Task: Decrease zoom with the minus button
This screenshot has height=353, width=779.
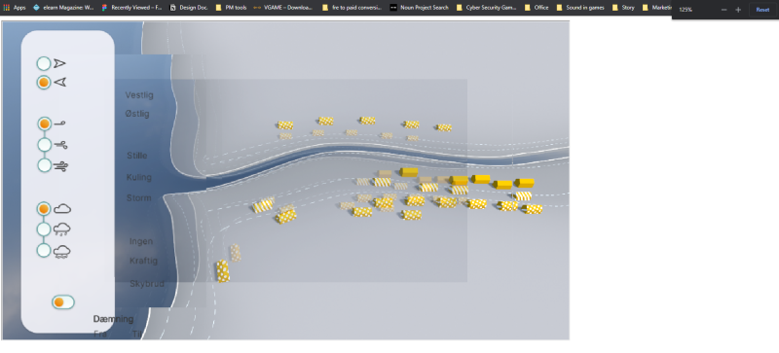Action: pyautogui.click(x=723, y=10)
